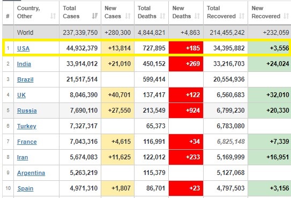
Task: Click the red +924 deaths cell
Action: pos(186,111)
